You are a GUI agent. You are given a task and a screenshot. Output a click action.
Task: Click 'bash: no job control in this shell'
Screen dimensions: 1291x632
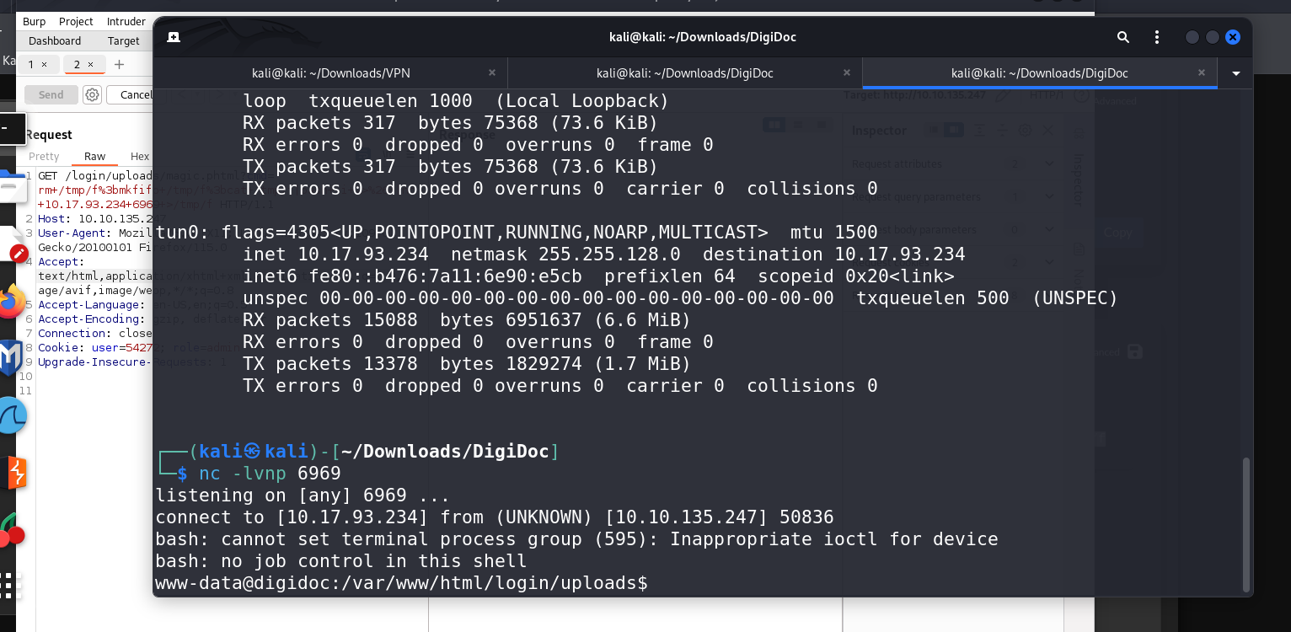pos(340,561)
